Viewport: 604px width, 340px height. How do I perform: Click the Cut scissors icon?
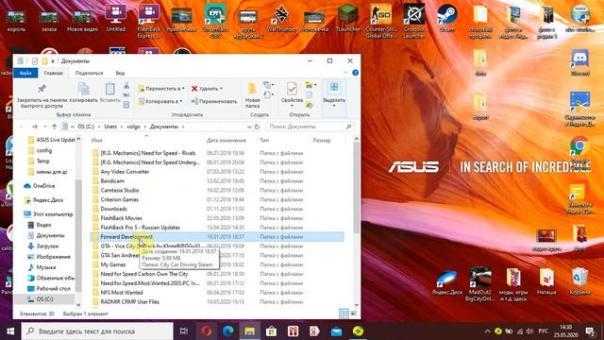pyautogui.click(x=126, y=86)
